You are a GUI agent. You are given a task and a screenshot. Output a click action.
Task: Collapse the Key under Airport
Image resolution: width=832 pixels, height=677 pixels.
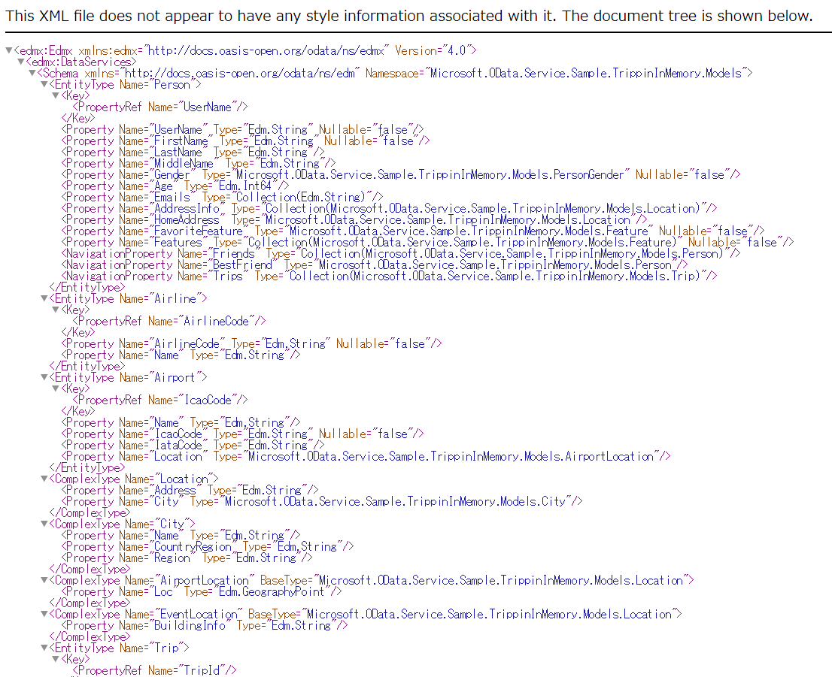point(56,388)
